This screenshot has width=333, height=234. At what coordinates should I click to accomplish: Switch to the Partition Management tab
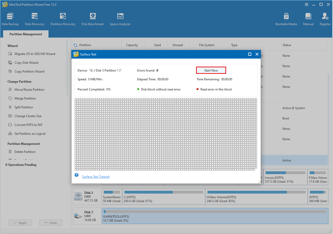tap(25, 34)
